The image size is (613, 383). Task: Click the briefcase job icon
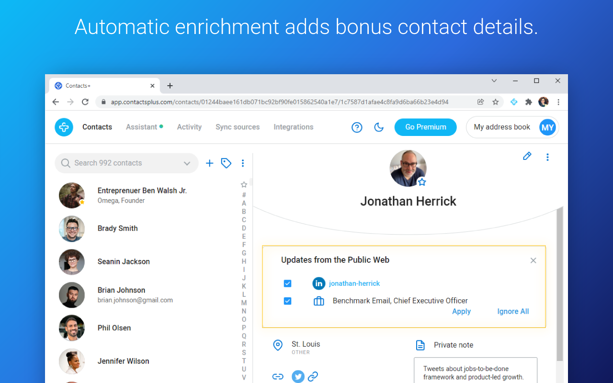pyautogui.click(x=319, y=301)
